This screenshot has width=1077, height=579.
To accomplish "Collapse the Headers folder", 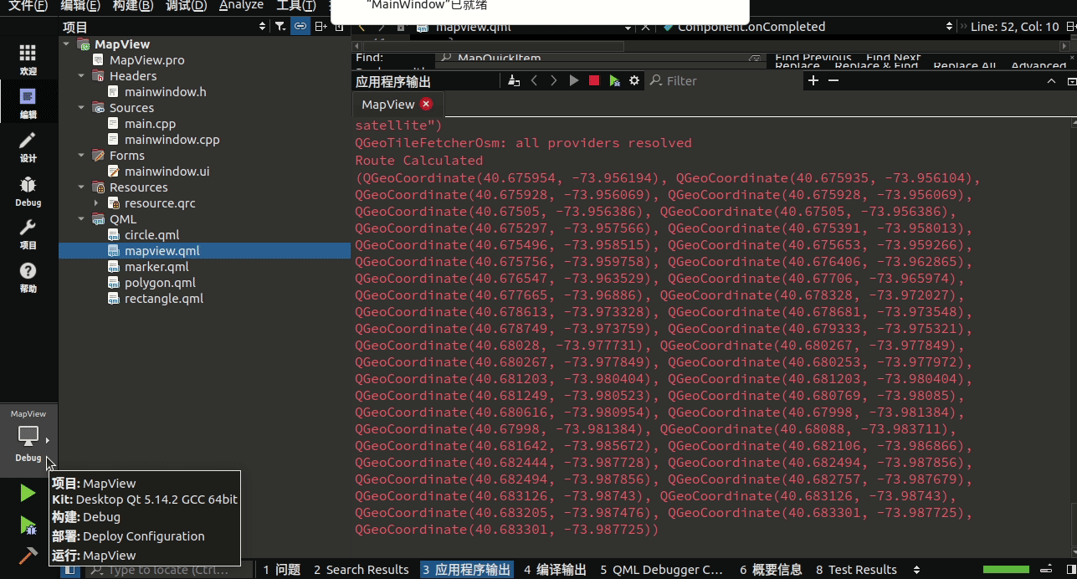I will coord(82,76).
